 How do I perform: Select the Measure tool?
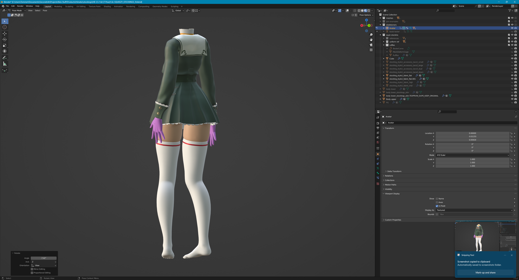pyautogui.click(x=5, y=64)
